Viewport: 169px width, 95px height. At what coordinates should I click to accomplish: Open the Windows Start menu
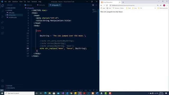click(2, 93)
